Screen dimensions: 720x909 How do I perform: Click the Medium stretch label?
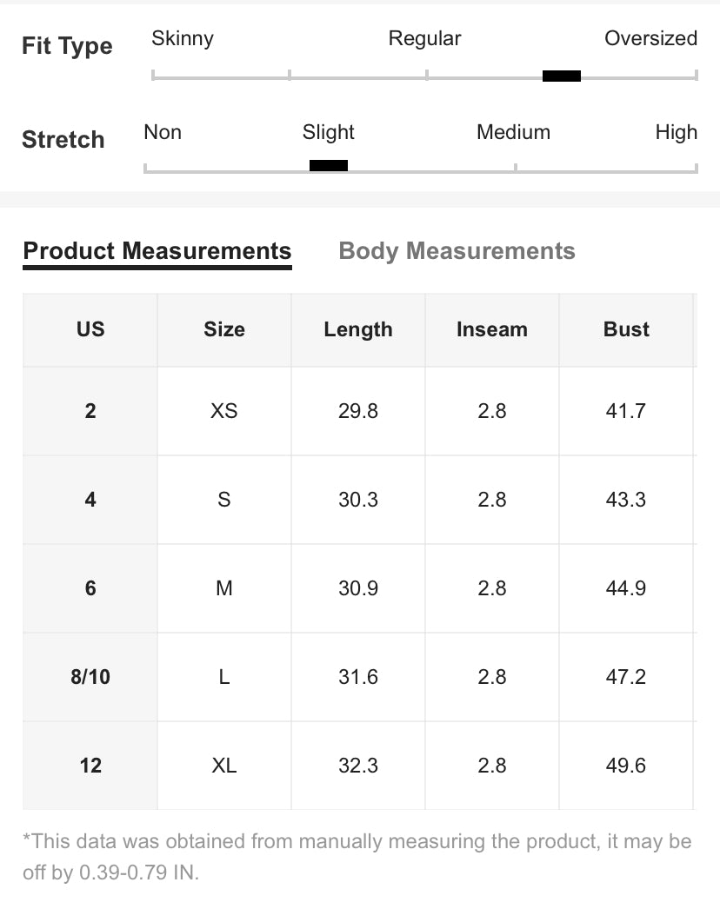coord(513,133)
